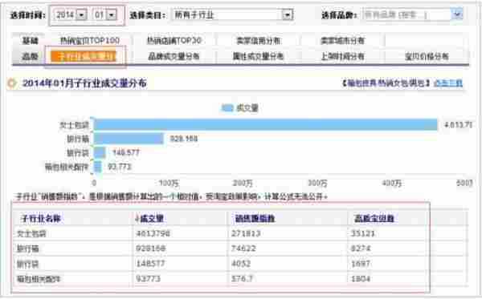This screenshot has width=482, height=299.
Task: Open the month dropdown showing 01
Action: coord(104,14)
